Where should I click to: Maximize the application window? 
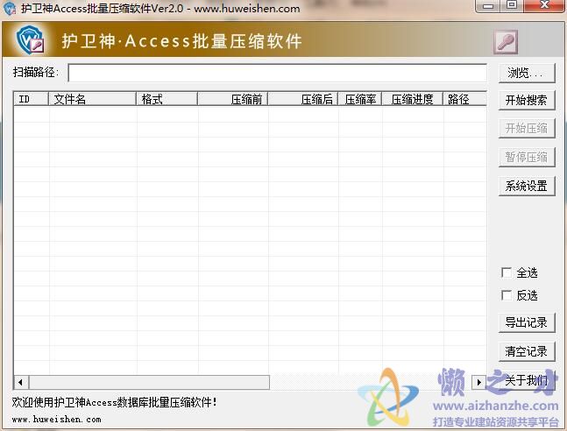[x=512, y=6]
